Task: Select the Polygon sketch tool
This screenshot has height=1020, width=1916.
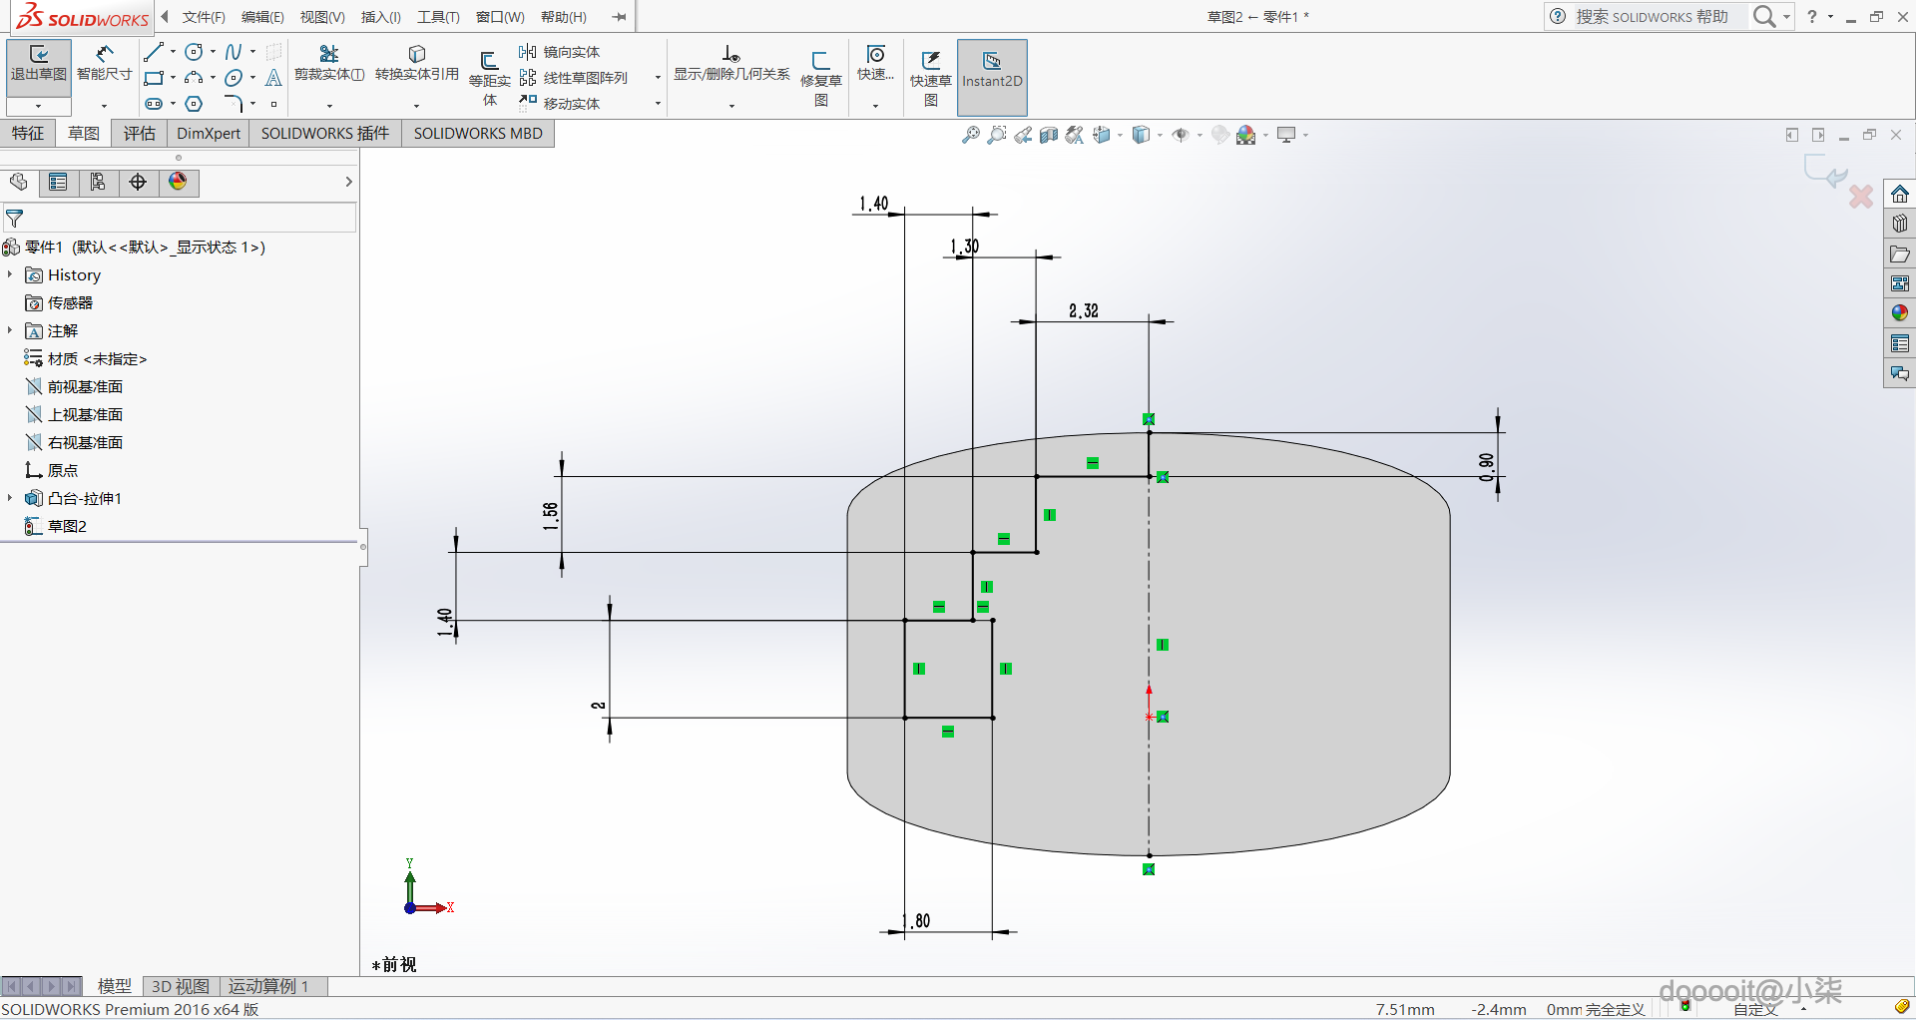Action: tap(194, 104)
